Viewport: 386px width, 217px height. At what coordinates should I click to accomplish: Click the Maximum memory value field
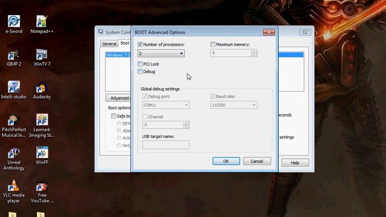(x=231, y=53)
